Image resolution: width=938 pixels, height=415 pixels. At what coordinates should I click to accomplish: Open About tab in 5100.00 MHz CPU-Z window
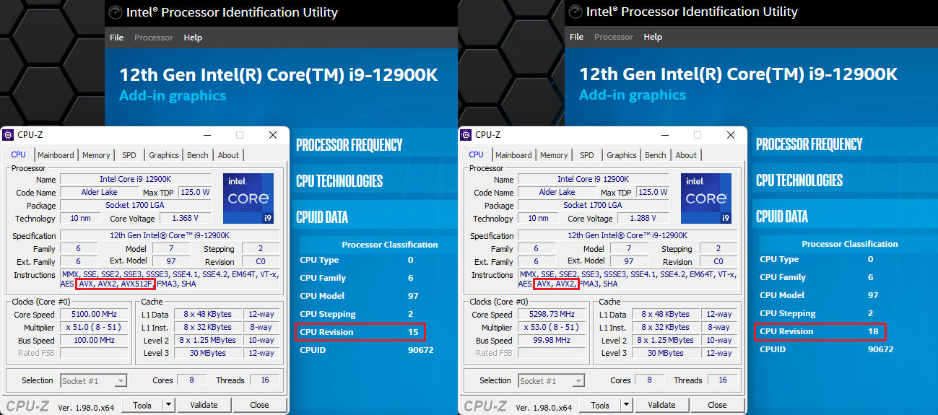tap(228, 155)
